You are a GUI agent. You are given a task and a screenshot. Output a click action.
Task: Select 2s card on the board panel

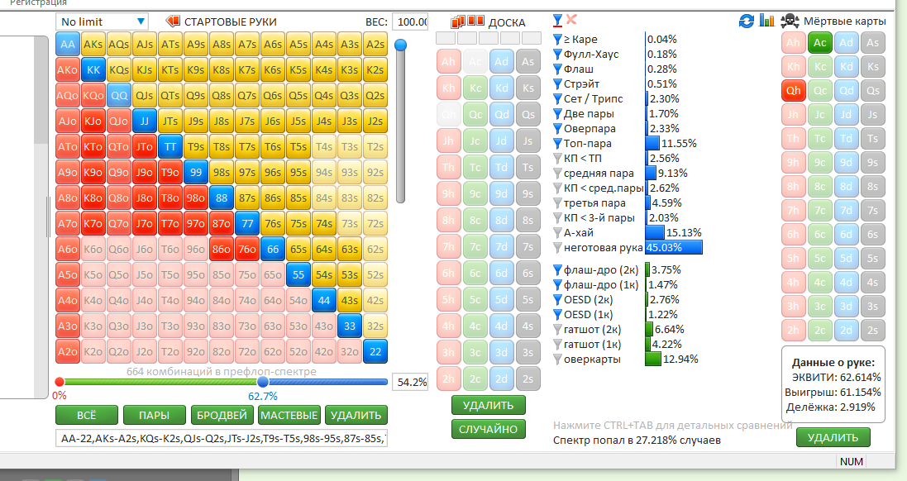click(528, 379)
